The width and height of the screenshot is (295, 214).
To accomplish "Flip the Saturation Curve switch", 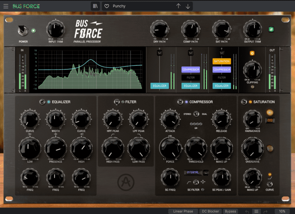I will coord(269,184).
